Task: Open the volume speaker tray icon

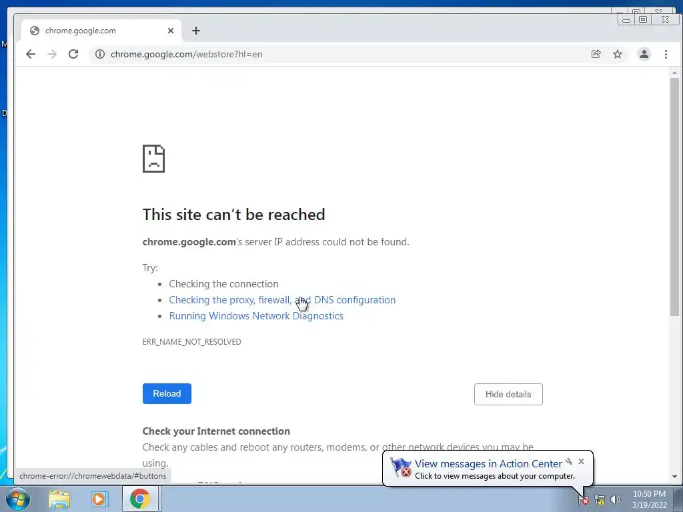Action: (x=615, y=499)
